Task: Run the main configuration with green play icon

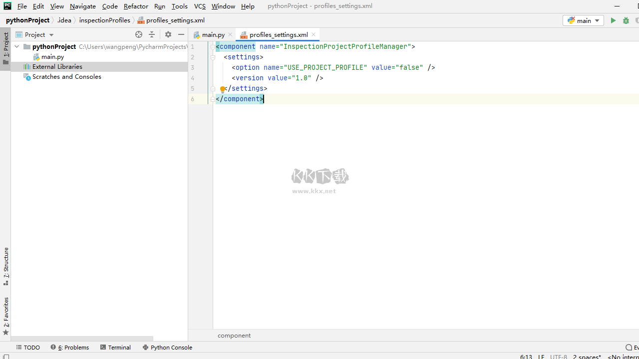Action: [613, 20]
